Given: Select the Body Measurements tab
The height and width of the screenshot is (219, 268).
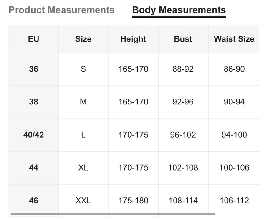Looking at the screenshot, I should pos(179,10).
